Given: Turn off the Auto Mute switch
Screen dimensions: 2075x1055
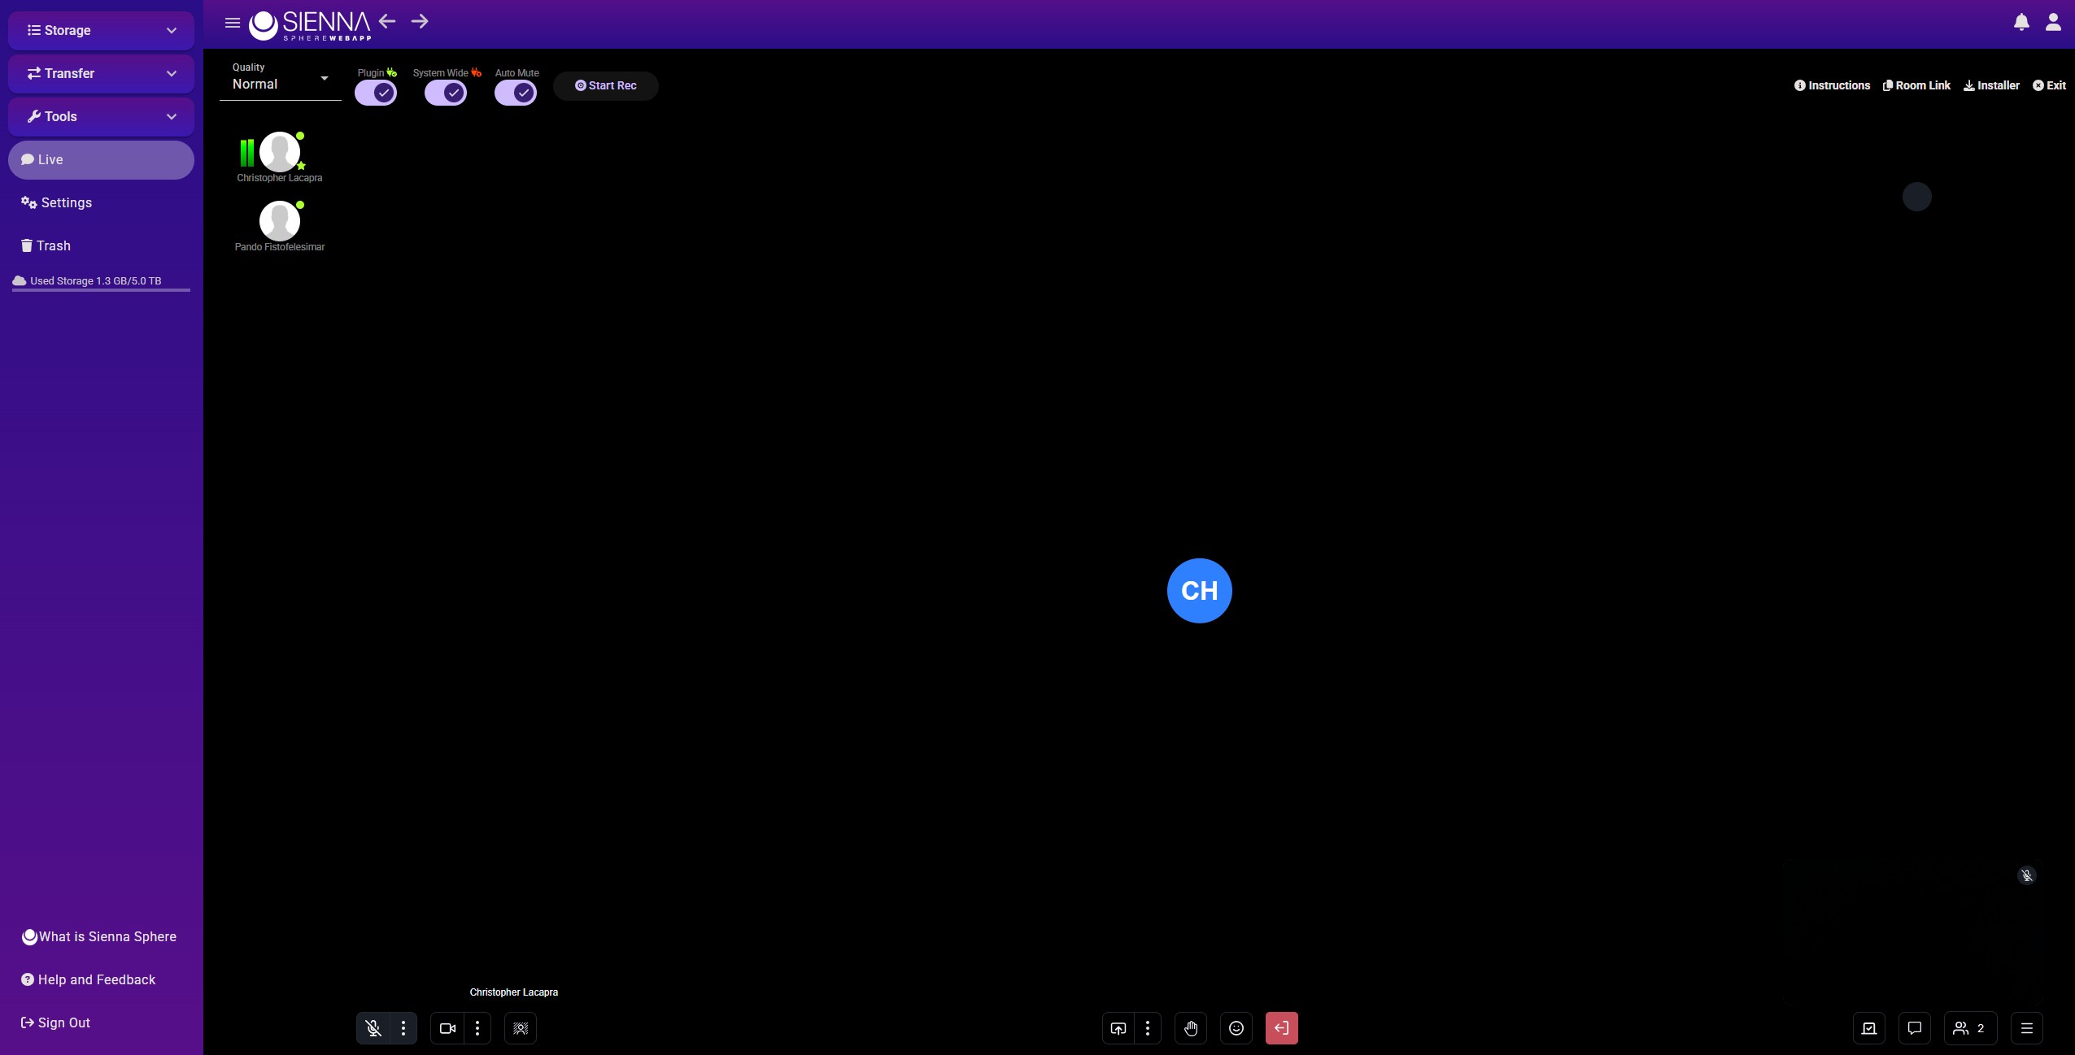Looking at the screenshot, I should tap(516, 93).
